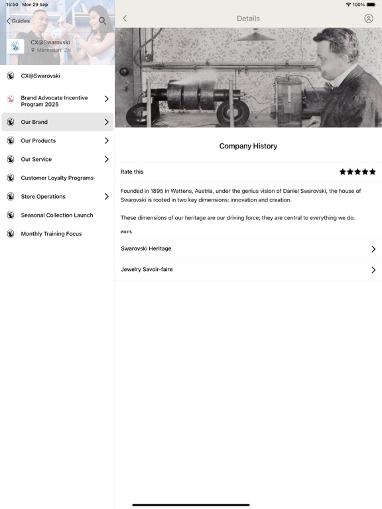
Task: Open the search magnifier in sidebar
Action: [x=102, y=21]
